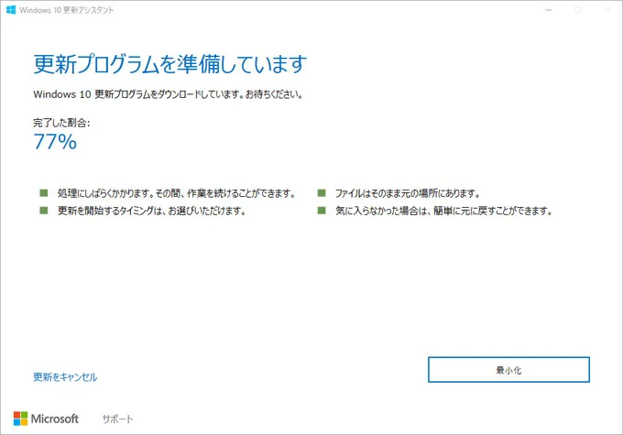Click the disabled maximize title bar button
Viewport: 623px width, 435px height.
(x=577, y=9)
